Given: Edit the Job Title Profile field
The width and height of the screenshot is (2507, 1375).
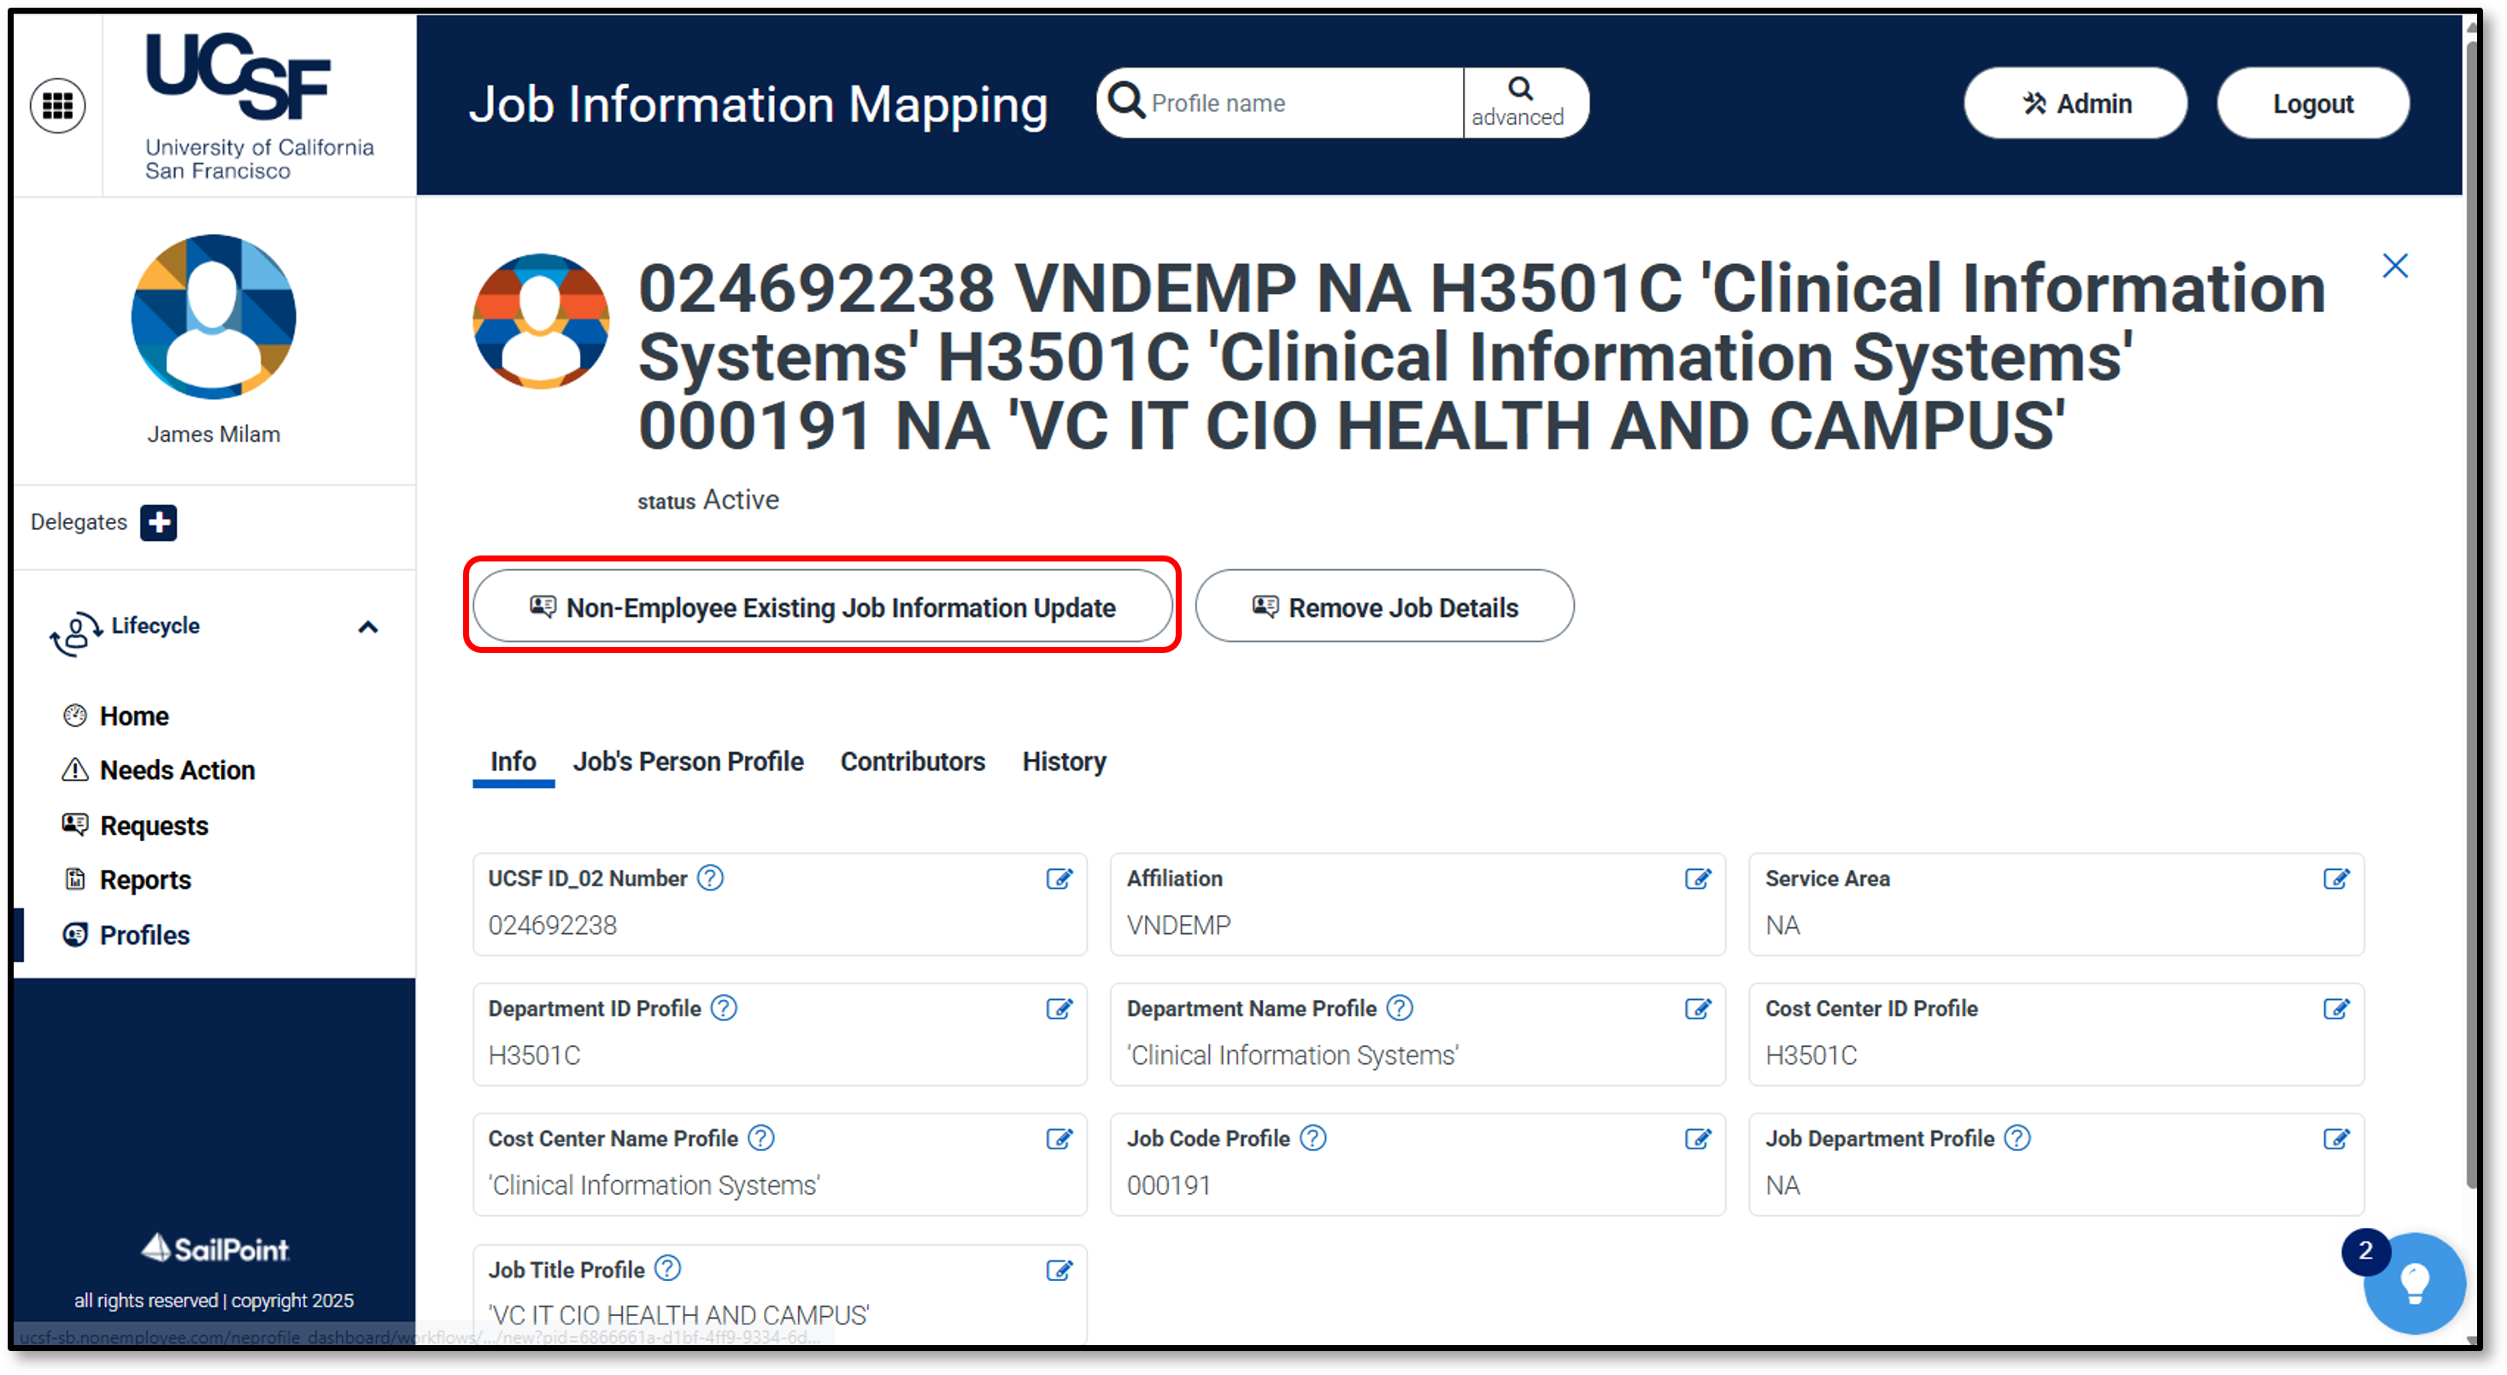Looking at the screenshot, I should [x=1059, y=1270].
